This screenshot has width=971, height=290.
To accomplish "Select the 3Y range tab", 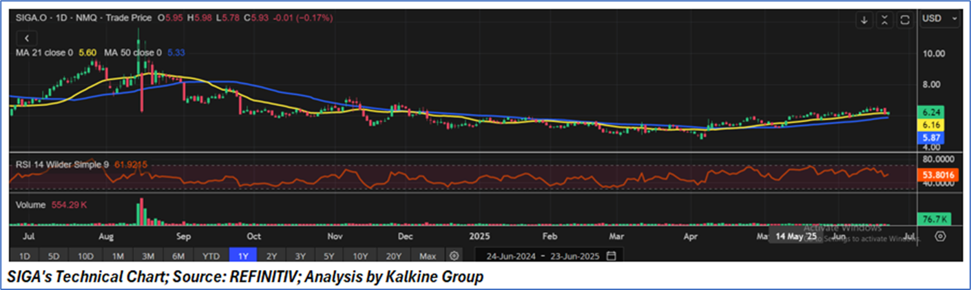I will (300, 256).
